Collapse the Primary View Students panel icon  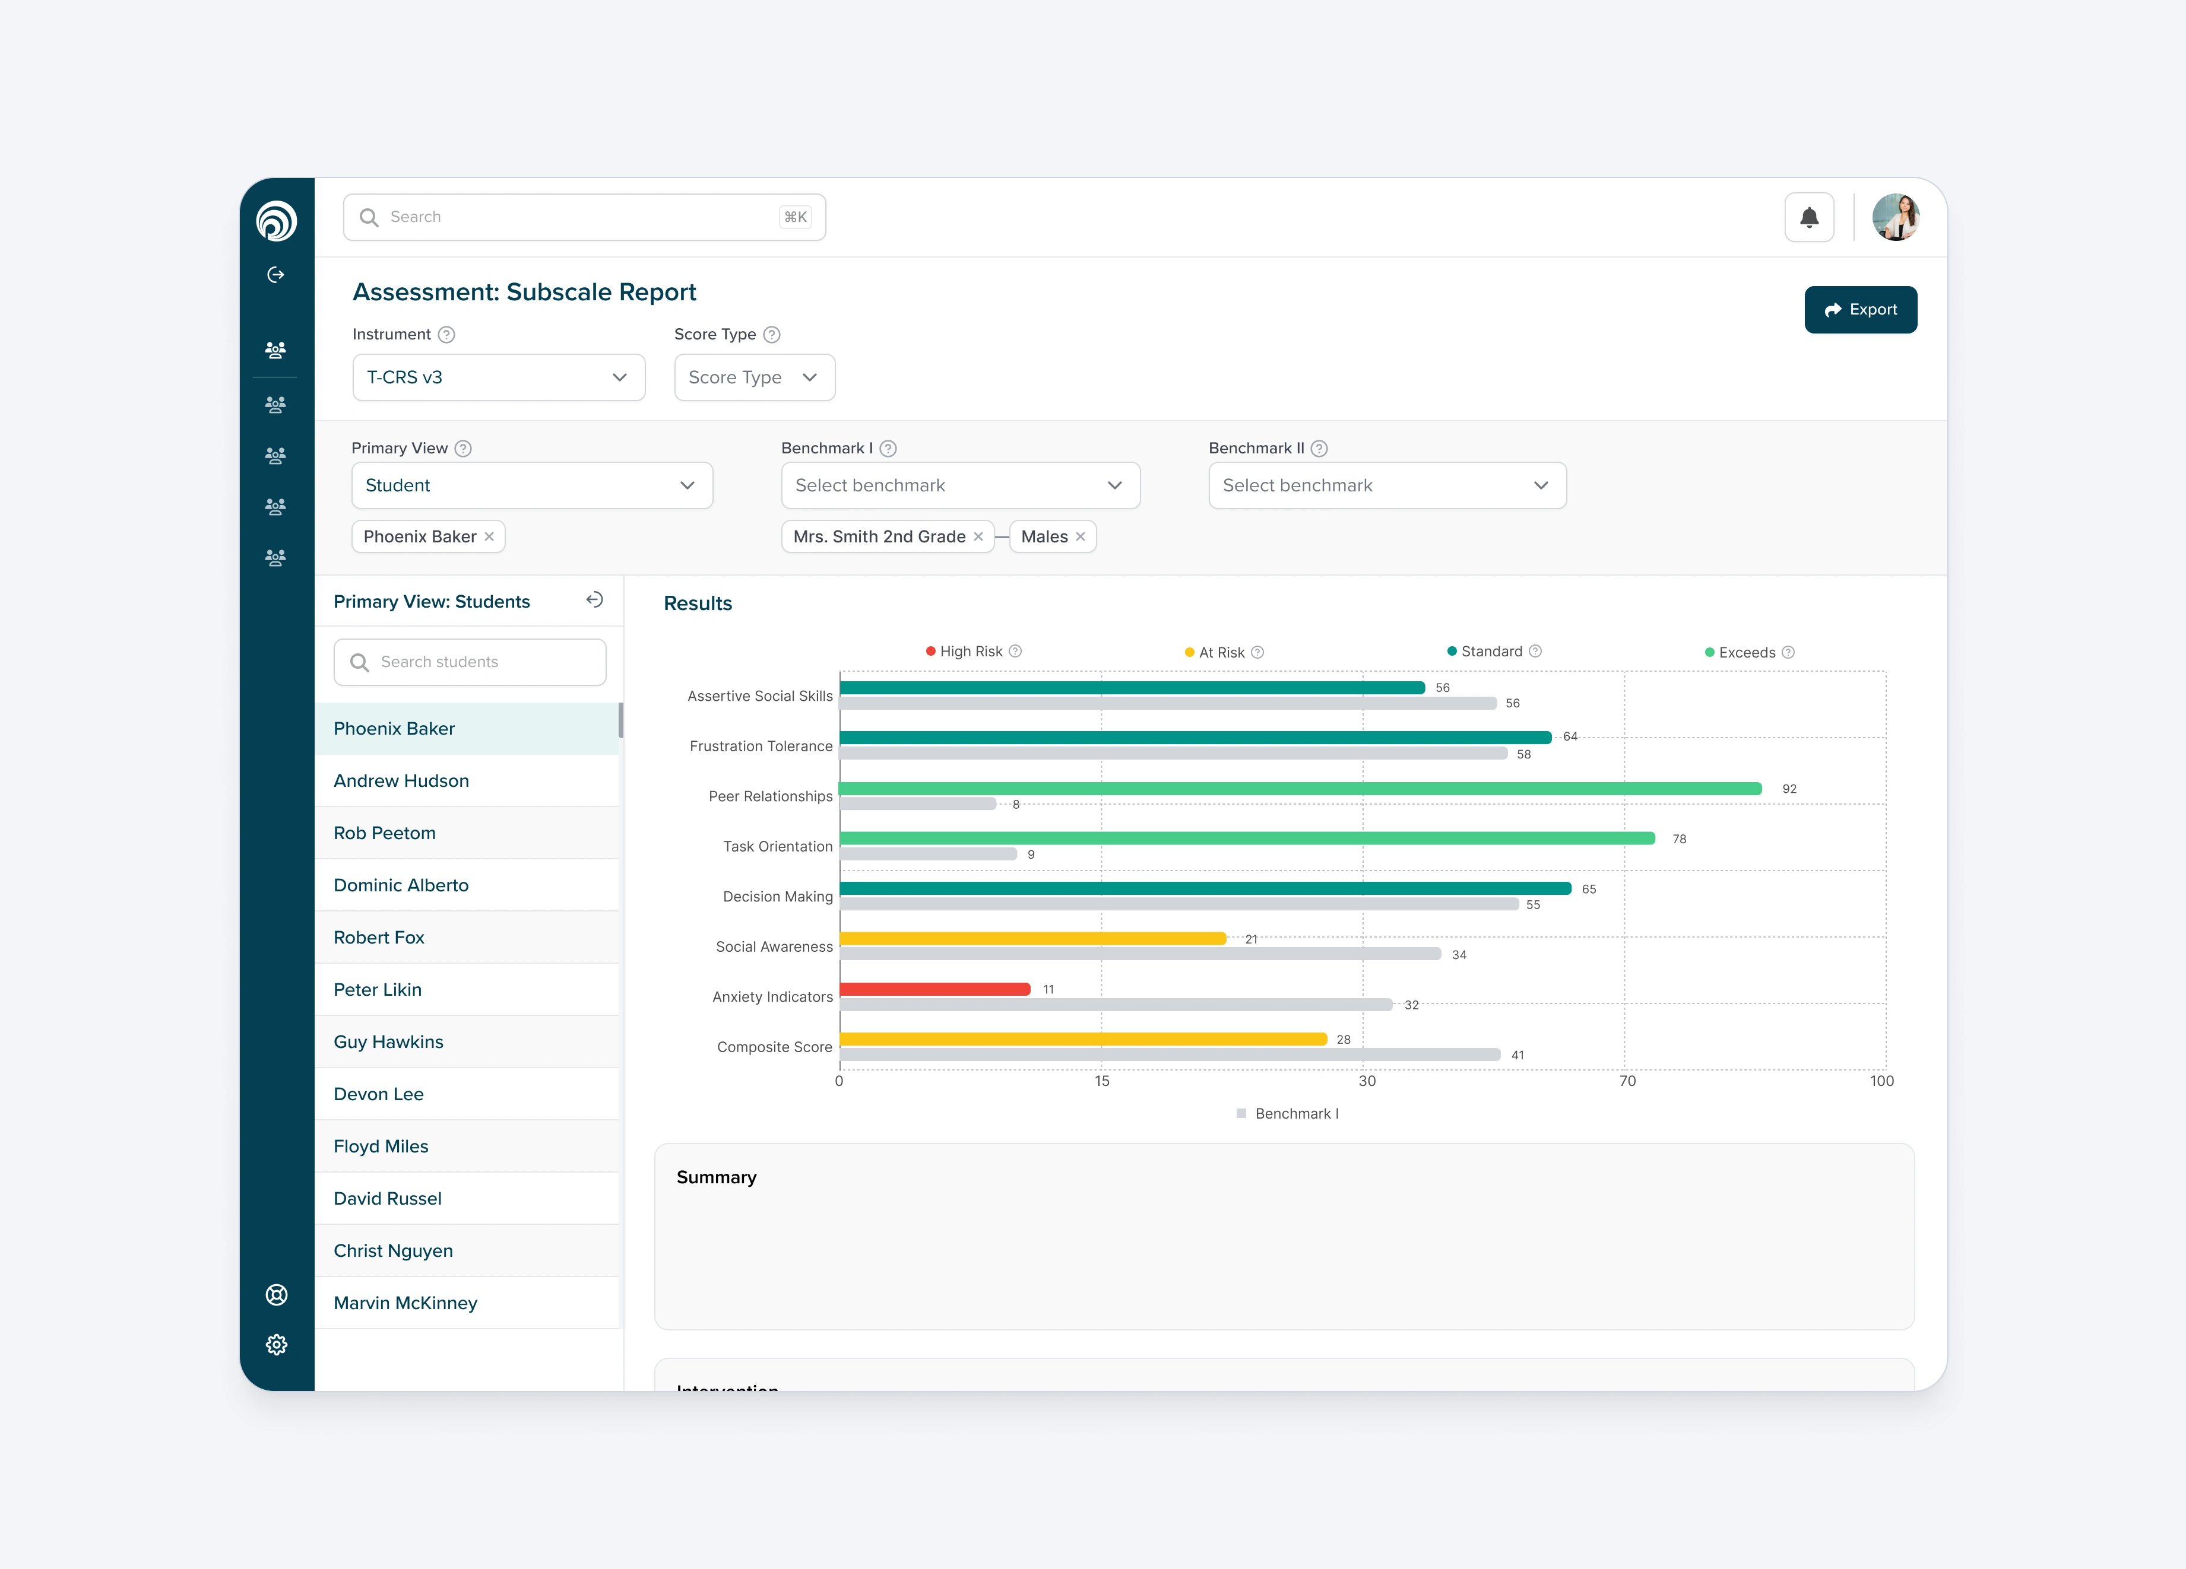coord(595,600)
